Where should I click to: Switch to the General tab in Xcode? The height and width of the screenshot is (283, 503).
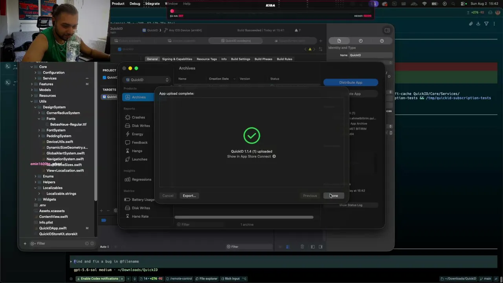[x=152, y=59]
